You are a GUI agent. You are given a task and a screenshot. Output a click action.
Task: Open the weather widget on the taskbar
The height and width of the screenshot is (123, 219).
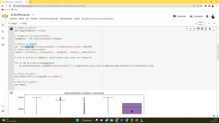(x=9, y=120)
